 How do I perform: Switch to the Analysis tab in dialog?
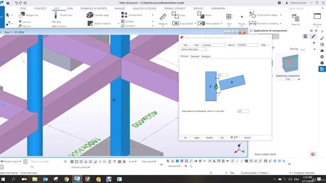coord(206,56)
